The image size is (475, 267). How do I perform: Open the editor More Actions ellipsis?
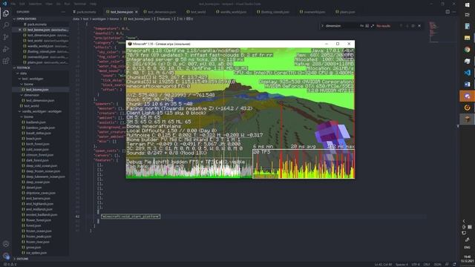(x=454, y=12)
